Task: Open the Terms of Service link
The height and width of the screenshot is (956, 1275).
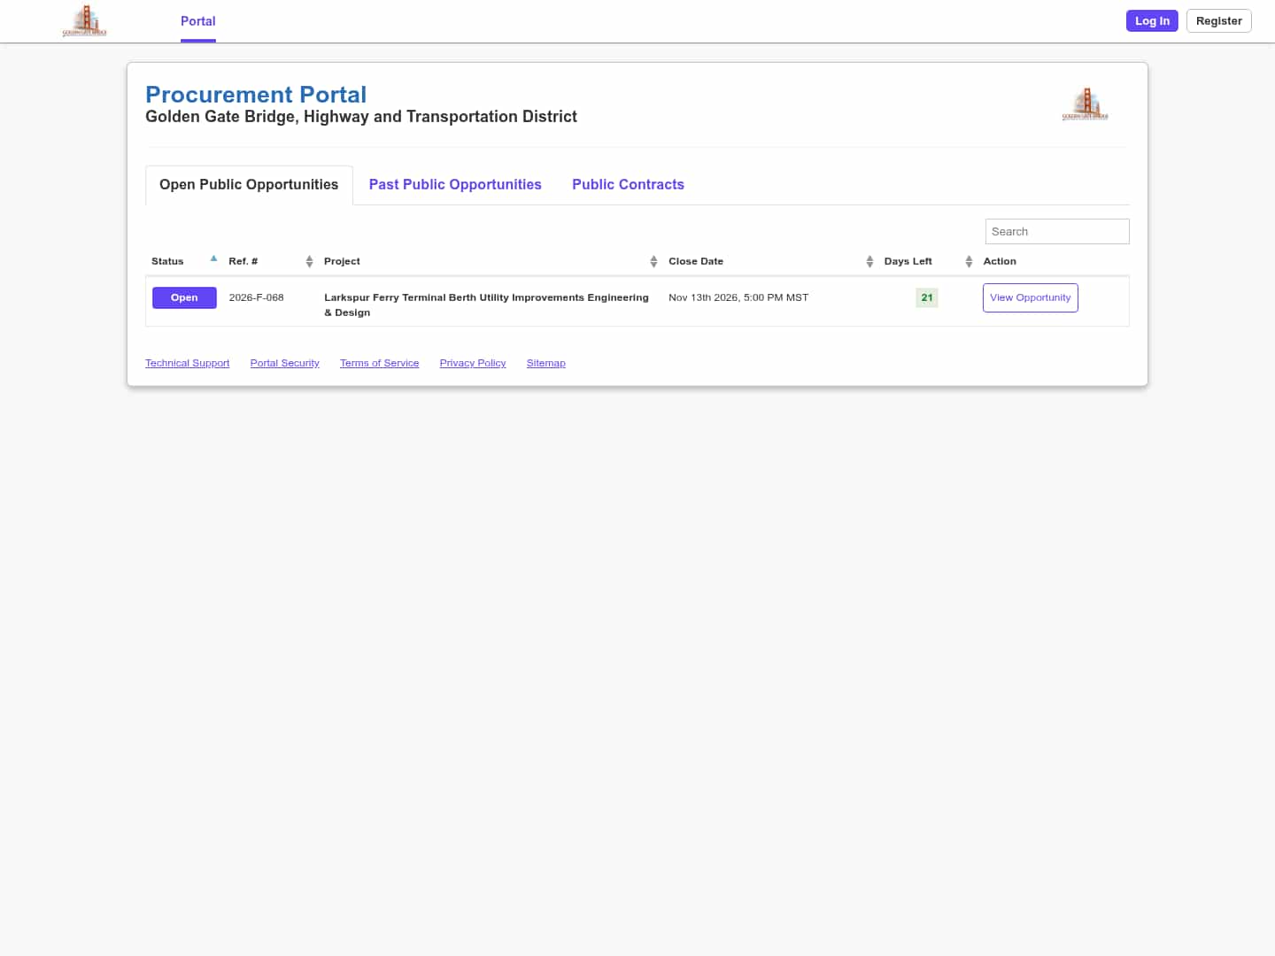Action: click(379, 364)
